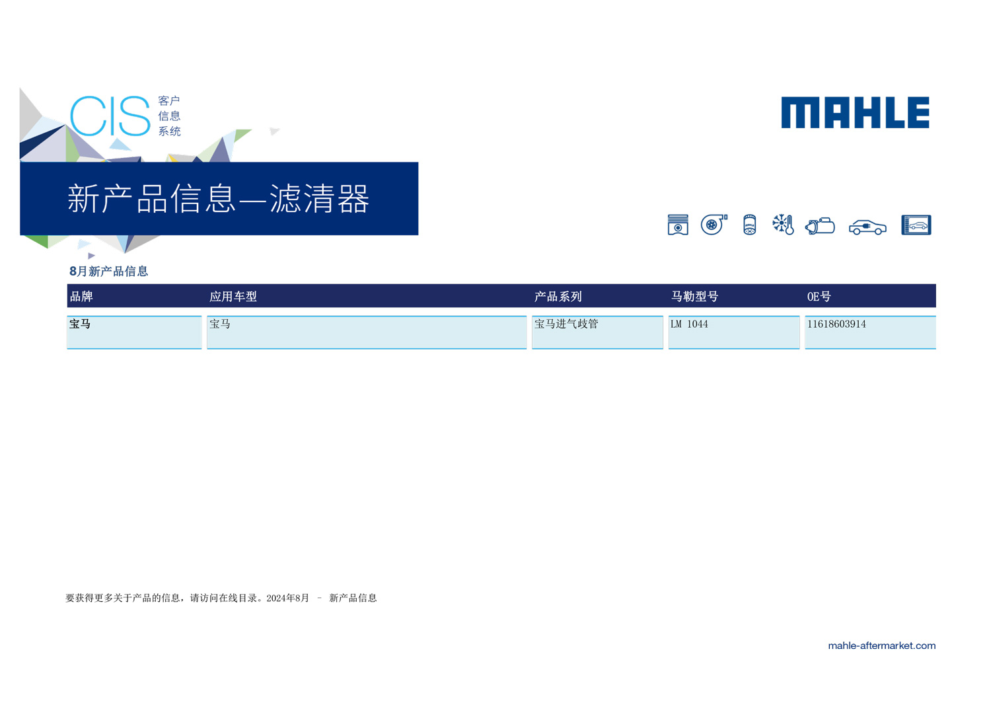Click the electric car plug icon
The height and width of the screenshot is (701, 991).
[x=867, y=227]
